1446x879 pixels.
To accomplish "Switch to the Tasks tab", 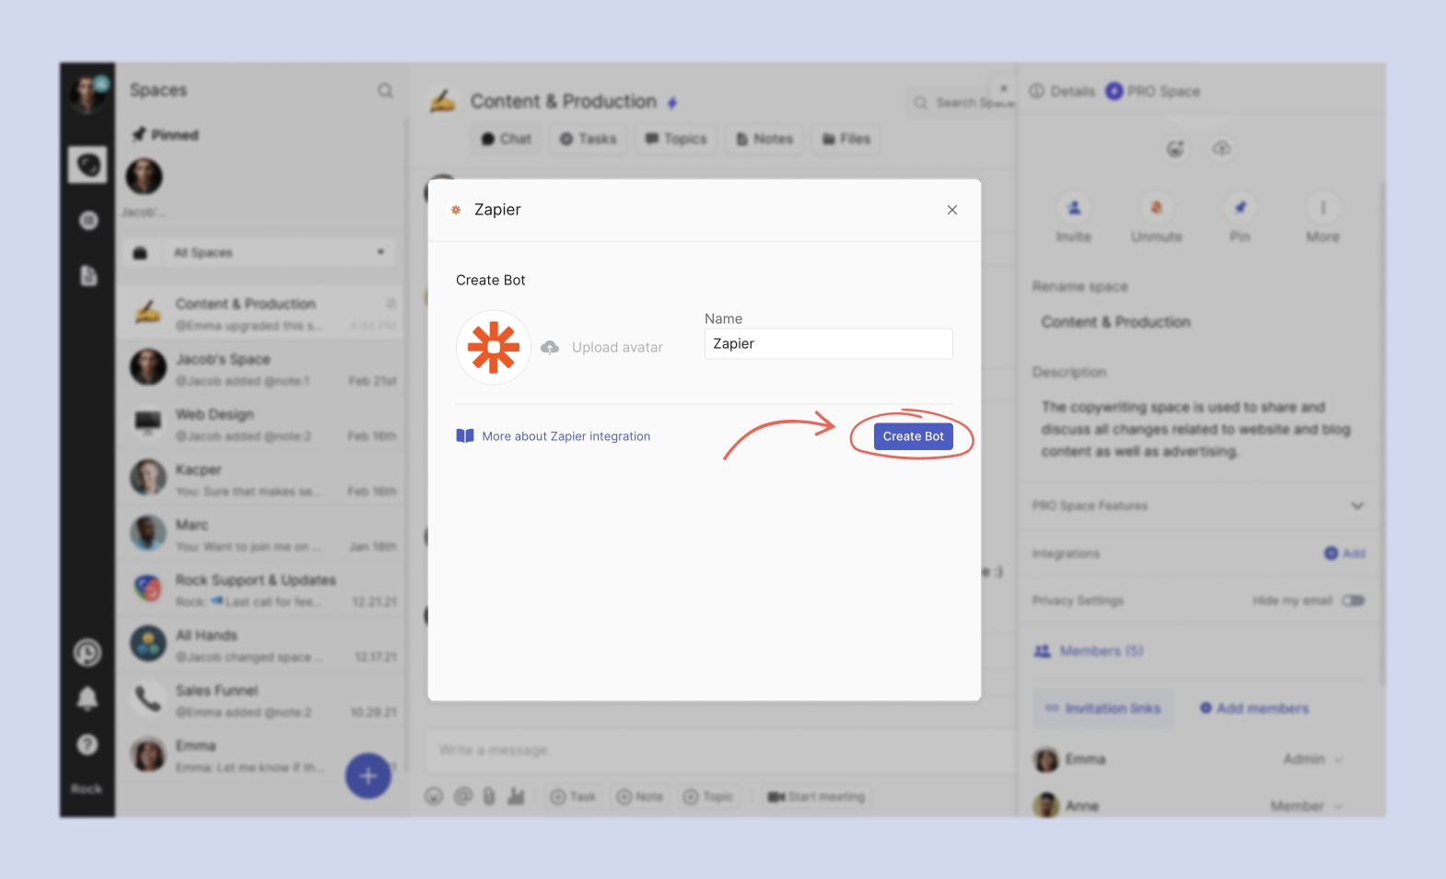I will [589, 139].
